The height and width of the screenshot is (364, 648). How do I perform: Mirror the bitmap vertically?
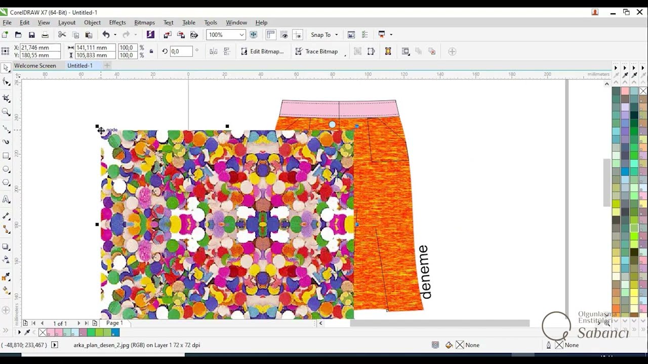click(226, 52)
